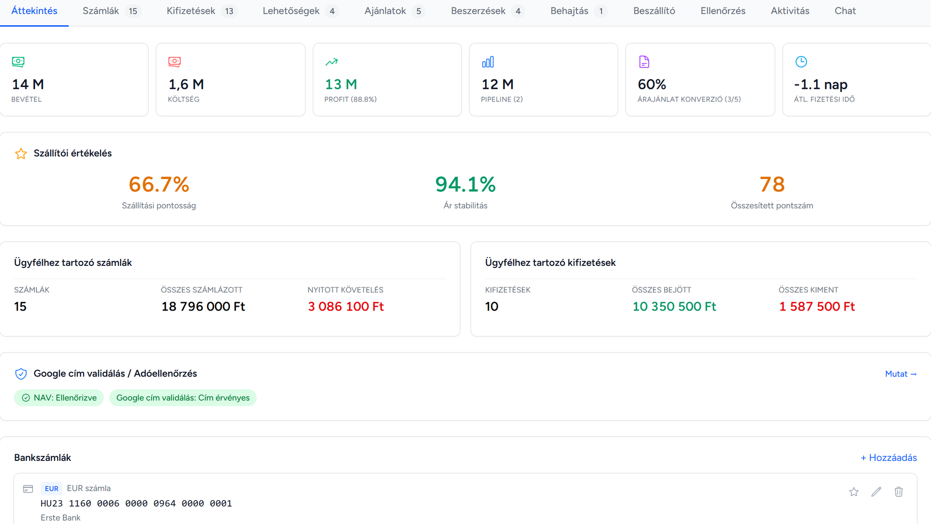Click the IBAN HU23 1160 0006 0000 0964 0000 0001

(x=136, y=504)
